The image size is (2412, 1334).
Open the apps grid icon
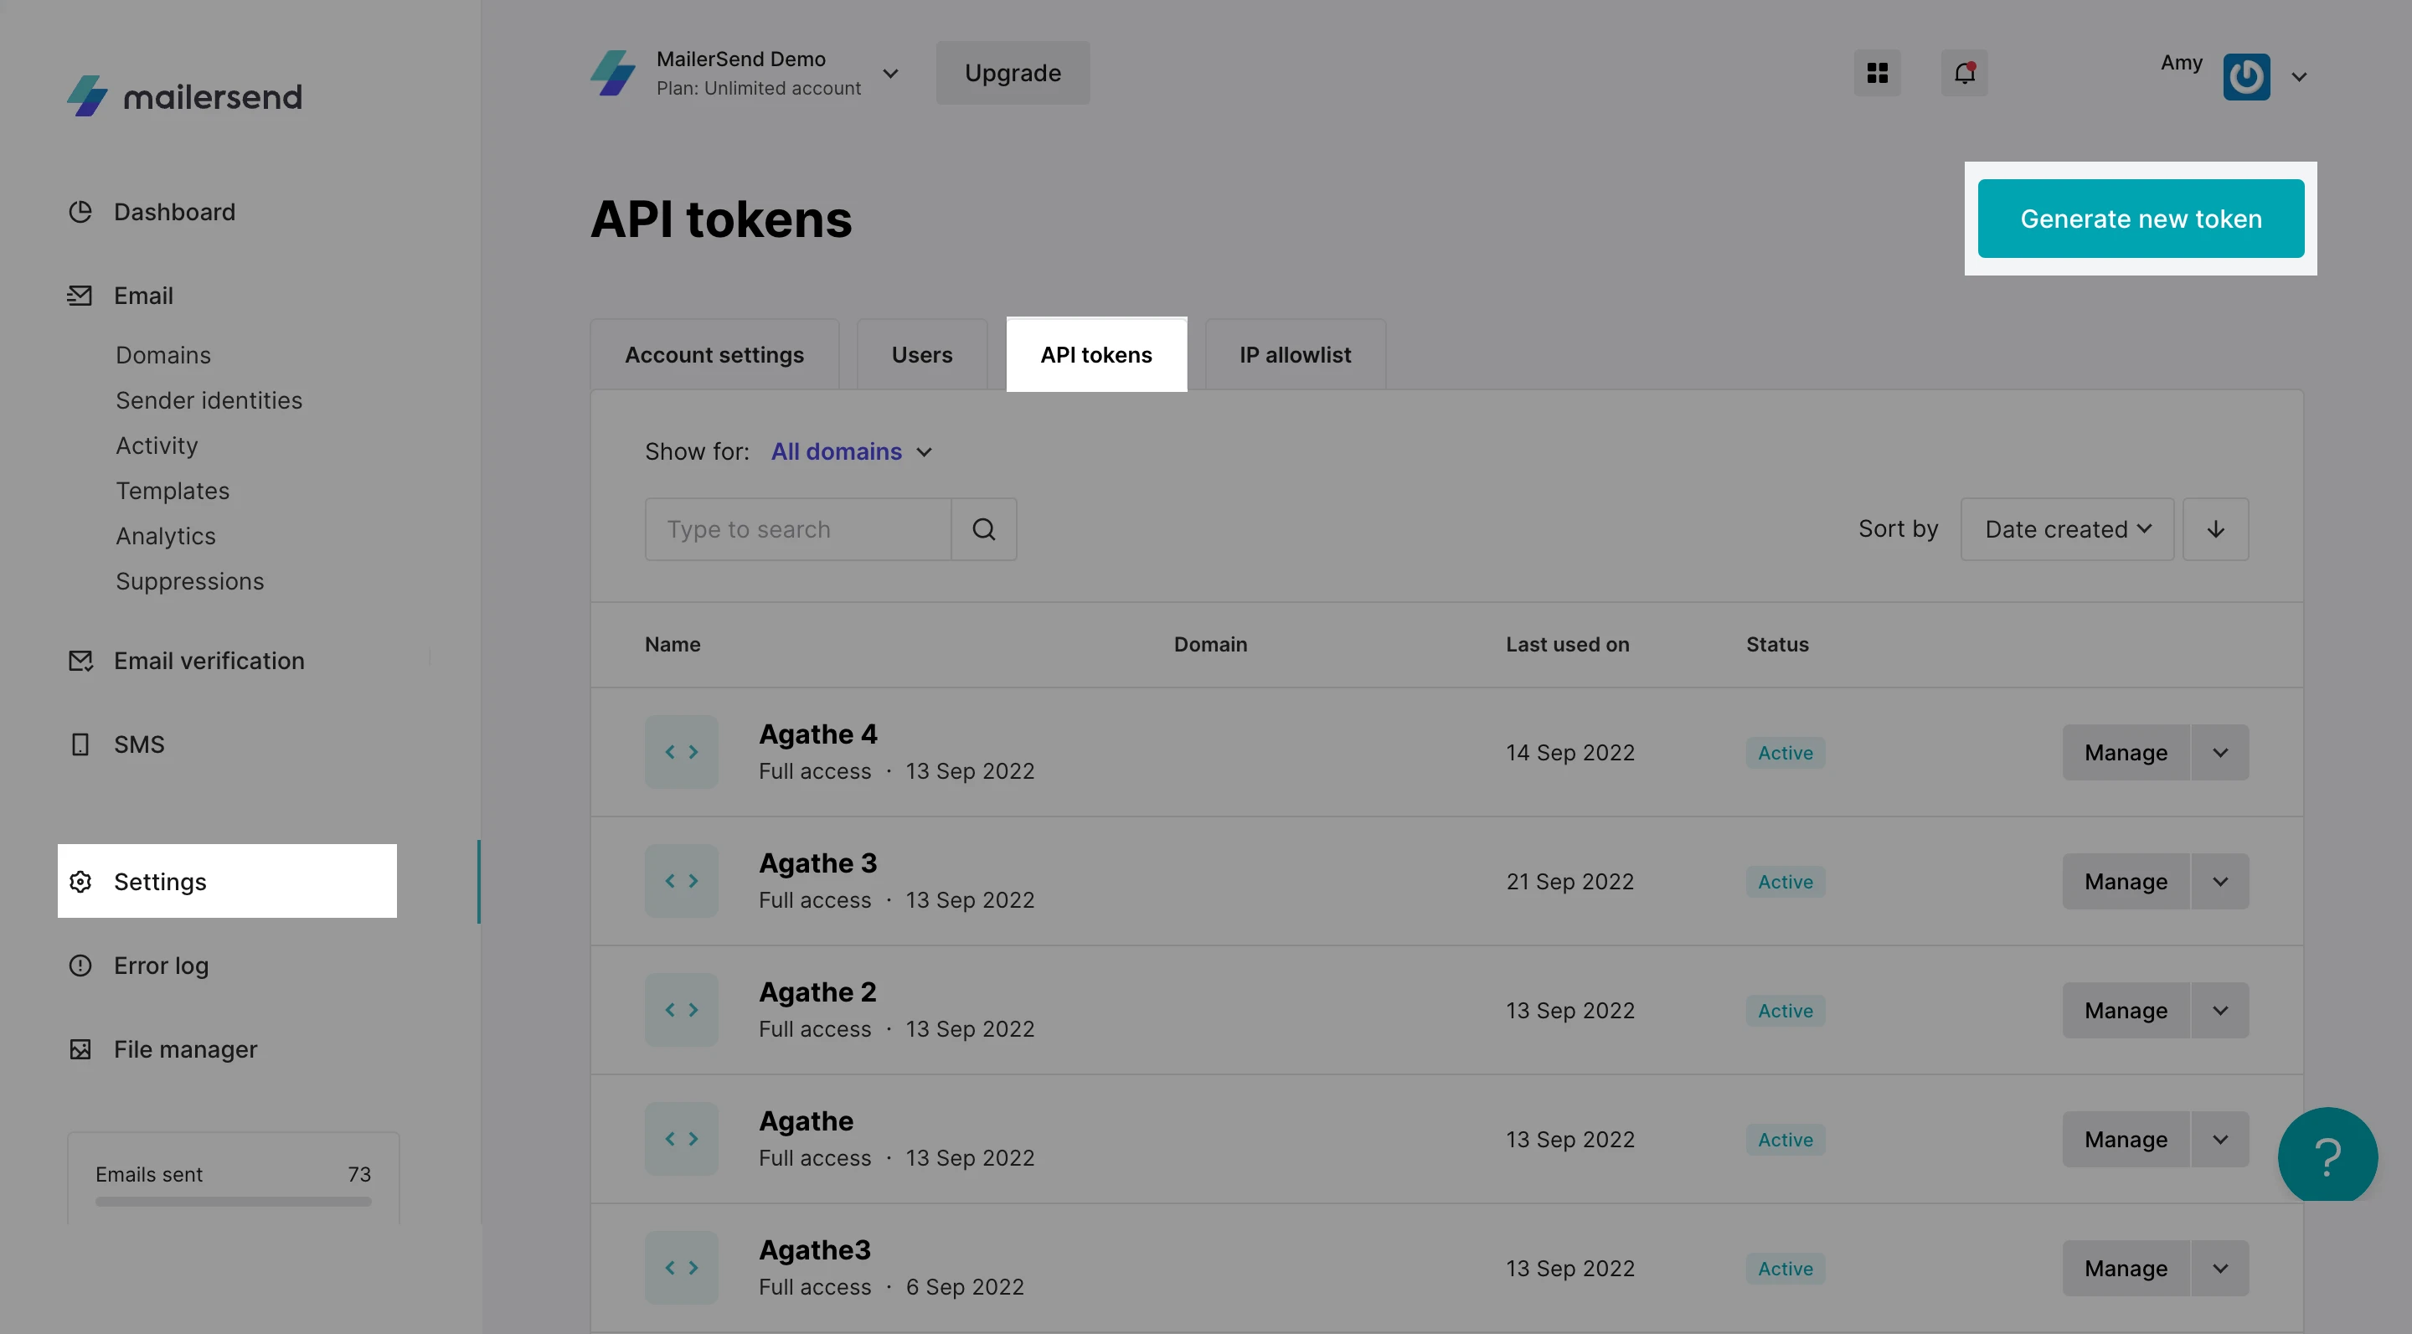[1876, 73]
